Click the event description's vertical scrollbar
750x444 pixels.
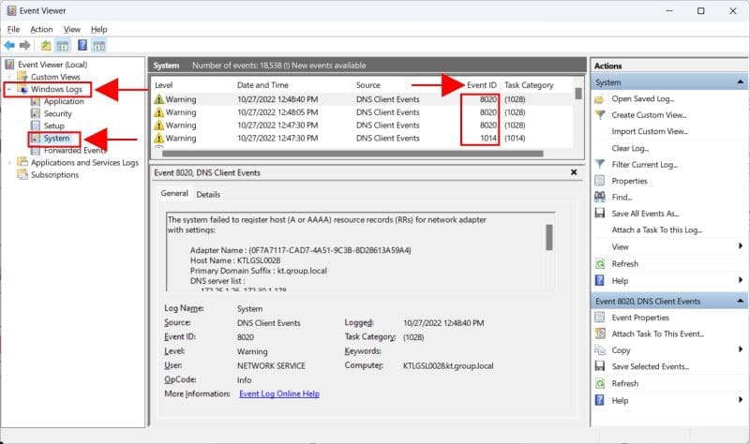point(549,238)
